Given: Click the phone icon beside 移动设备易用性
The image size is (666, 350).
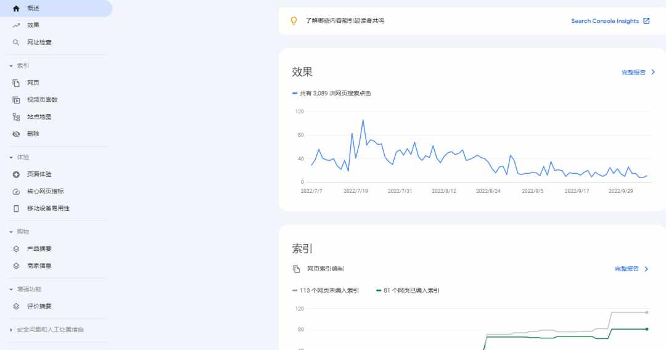Looking at the screenshot, I should [x=16, y=208].
